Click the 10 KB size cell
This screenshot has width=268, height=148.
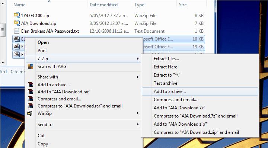198,39
